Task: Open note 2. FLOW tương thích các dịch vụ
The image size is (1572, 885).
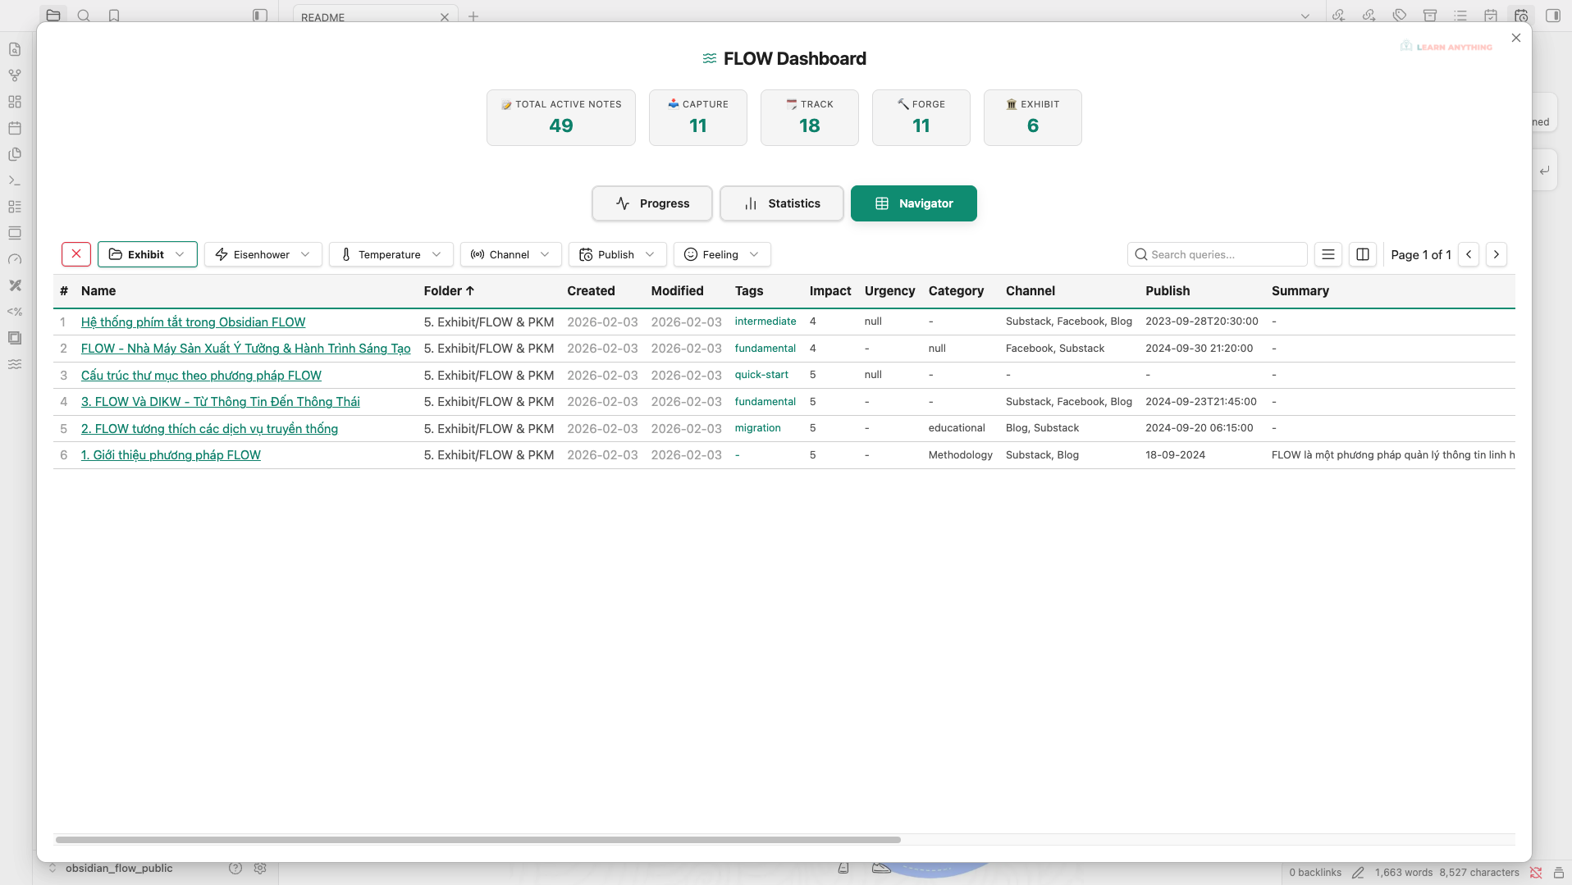Action: click(209, 428)
